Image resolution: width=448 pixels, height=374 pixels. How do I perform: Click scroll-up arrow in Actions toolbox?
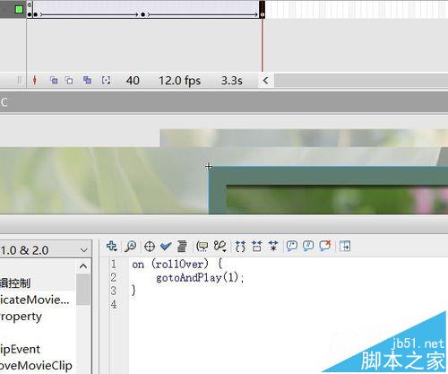click(83, 265)
